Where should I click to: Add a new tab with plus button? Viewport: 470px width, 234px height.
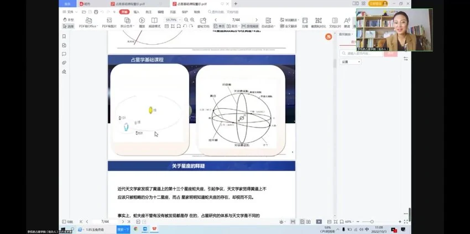[x=236, y=4]
